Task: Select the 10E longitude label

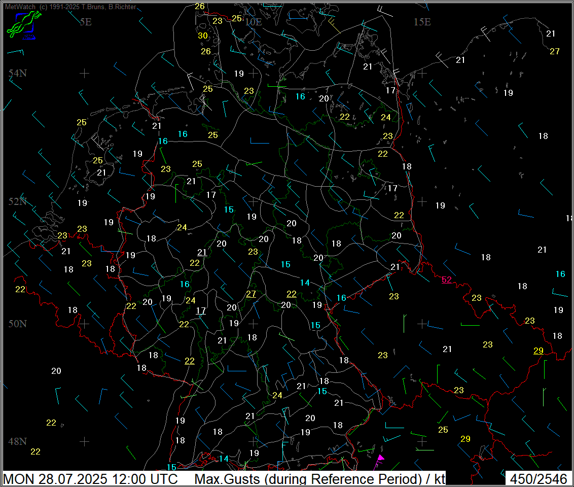Action: tap(254, 22)
